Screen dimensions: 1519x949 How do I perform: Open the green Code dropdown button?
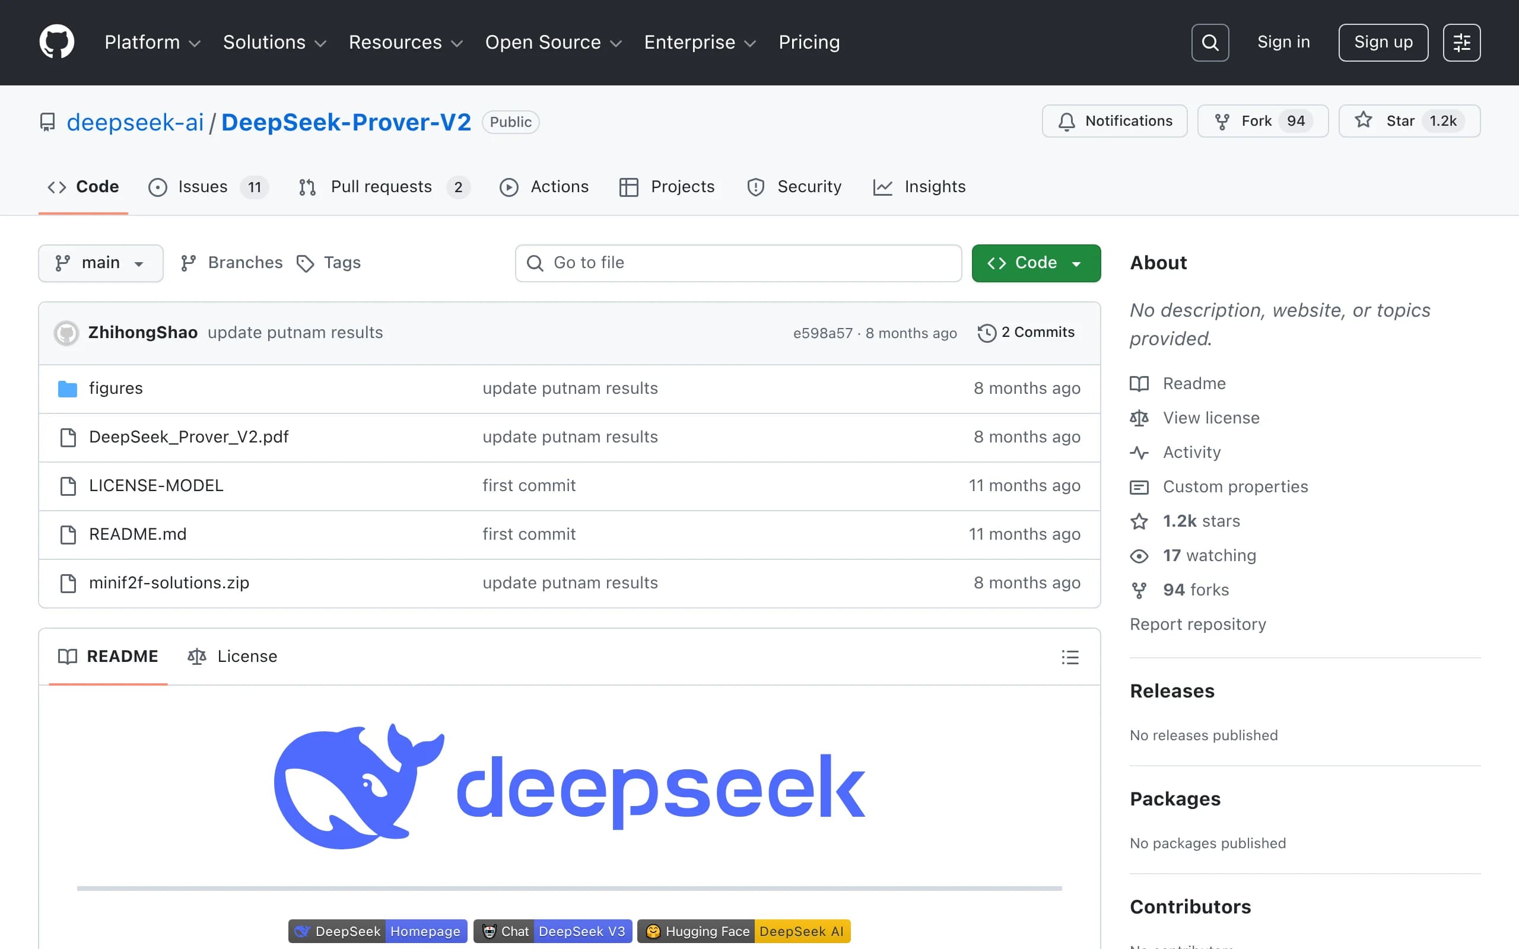coord(1035,263)
